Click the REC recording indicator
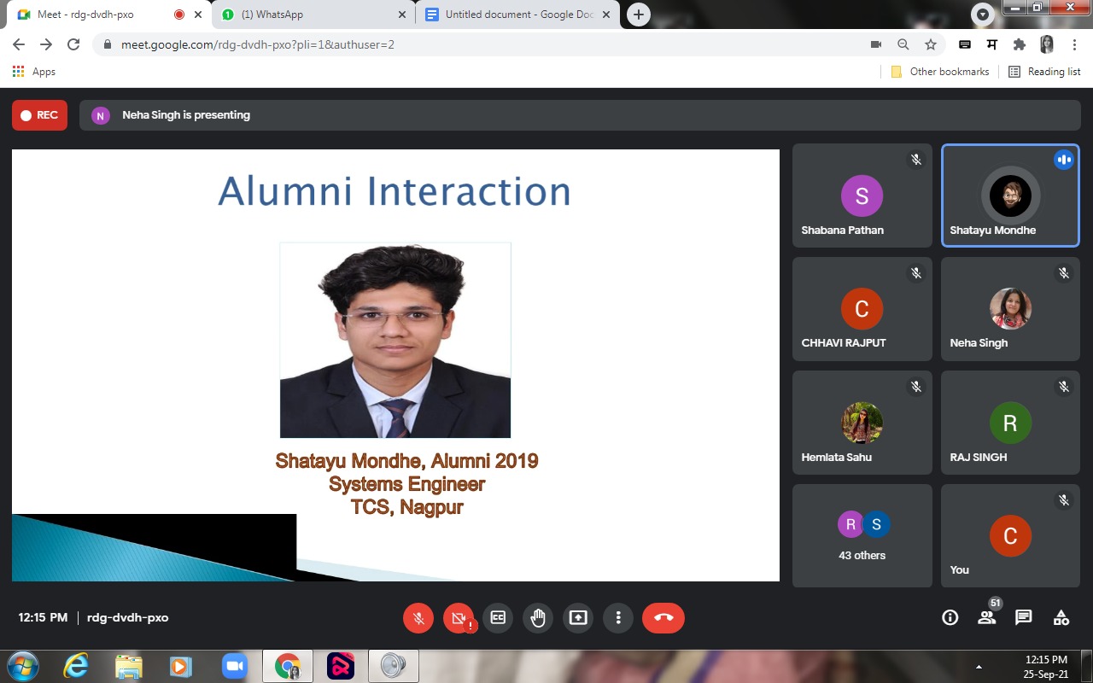 click(39, 115)
